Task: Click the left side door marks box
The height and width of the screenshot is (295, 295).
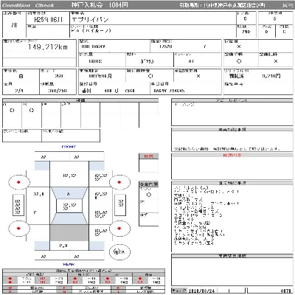Action: (x=18, y=205)
